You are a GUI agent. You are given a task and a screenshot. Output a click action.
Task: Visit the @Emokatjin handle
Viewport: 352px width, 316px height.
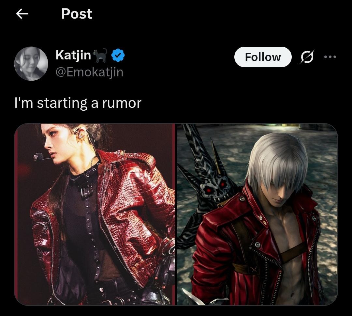pyautogui.click(x=89, y=72)
